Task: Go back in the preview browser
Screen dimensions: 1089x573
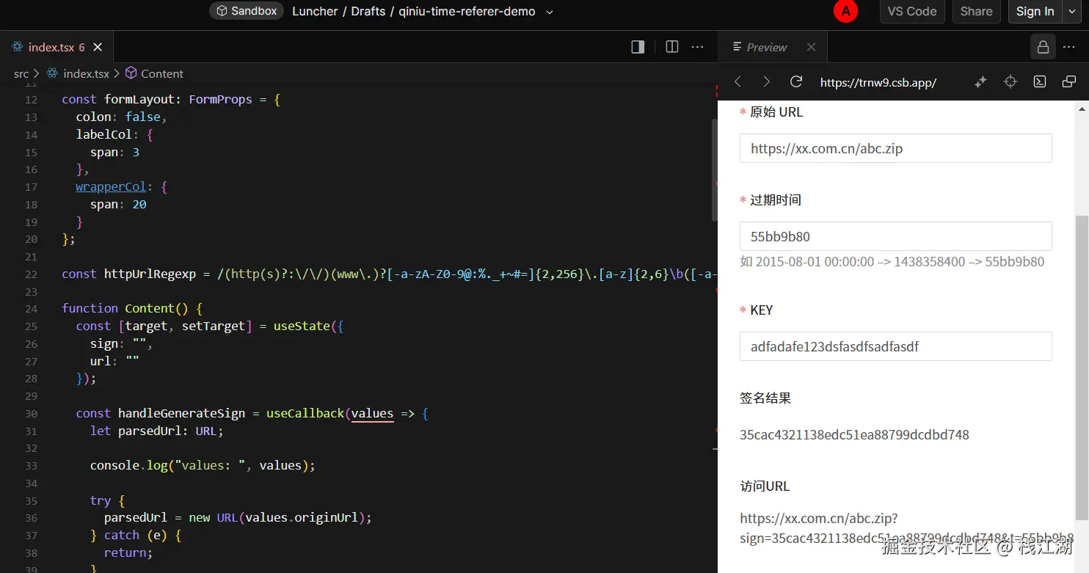Action: click(x=738, y=82)
